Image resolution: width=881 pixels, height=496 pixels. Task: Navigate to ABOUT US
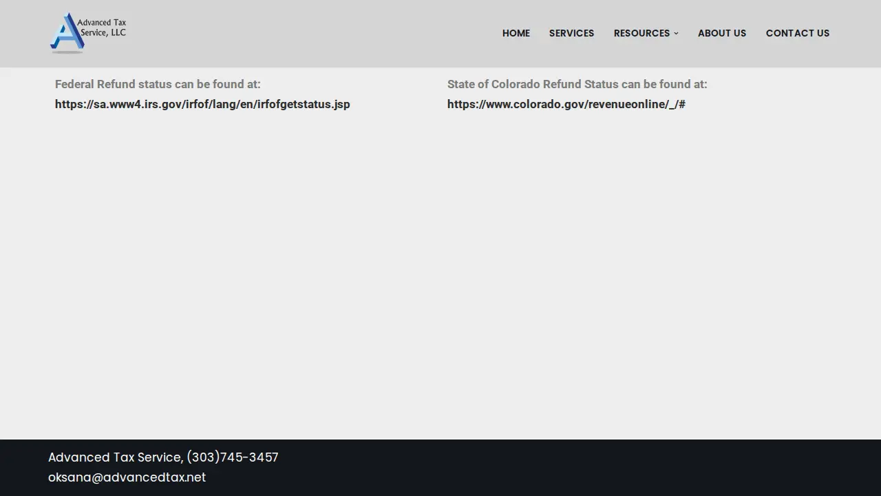click(x=722, y=33)
